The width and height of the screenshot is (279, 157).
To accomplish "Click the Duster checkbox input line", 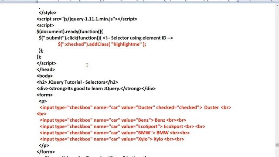I will [135, 108].
